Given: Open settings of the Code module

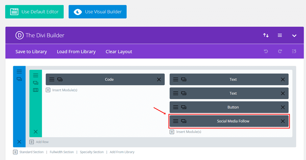Looking at the screenshot, I should (x=52, y=79).
